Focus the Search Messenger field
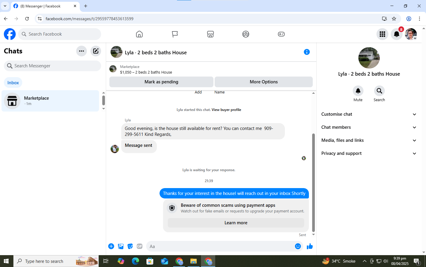 pos(52,66)
